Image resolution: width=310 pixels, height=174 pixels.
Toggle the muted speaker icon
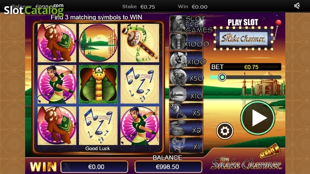297,6
